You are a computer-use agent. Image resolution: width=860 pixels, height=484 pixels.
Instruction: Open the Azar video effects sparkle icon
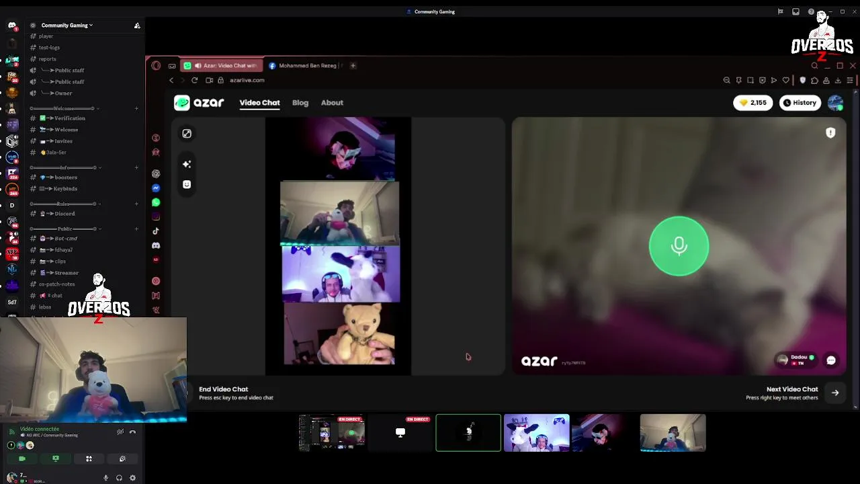pyautogui.click(x=187, y=164)
